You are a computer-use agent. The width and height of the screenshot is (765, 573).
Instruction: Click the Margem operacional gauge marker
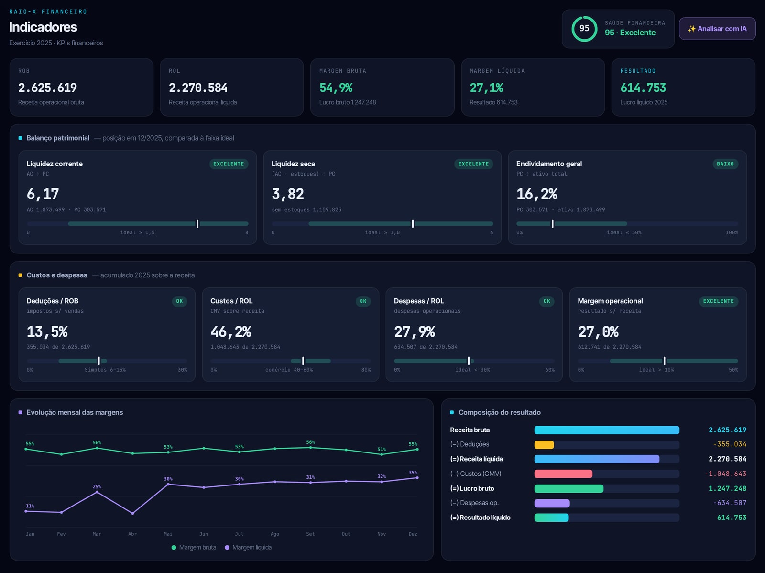pos(664,361)
